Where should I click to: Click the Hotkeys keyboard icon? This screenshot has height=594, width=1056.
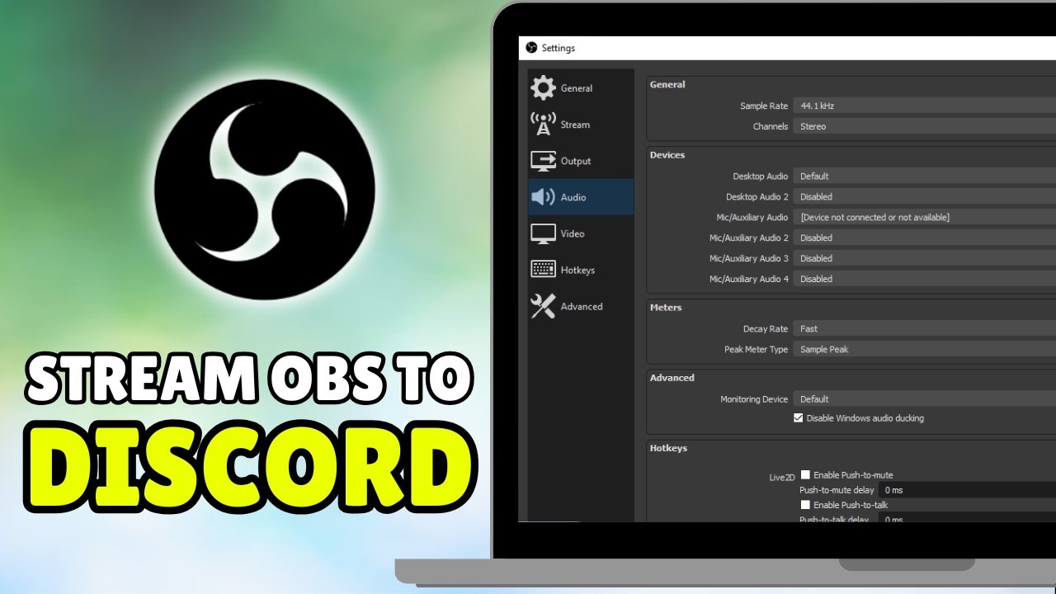pos(543,270)
